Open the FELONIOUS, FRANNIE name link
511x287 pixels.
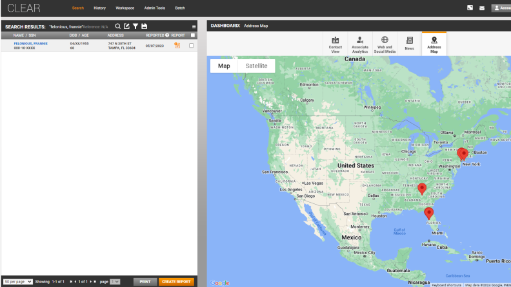[30, 44]
